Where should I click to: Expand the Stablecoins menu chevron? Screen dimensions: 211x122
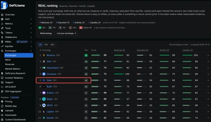click(31, 37)
